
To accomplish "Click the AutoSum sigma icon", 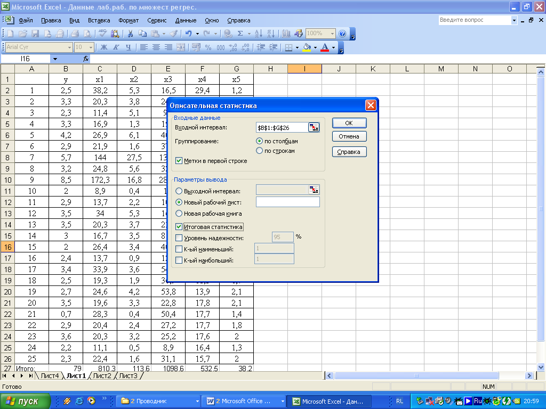I will click(x=240, y=34).
